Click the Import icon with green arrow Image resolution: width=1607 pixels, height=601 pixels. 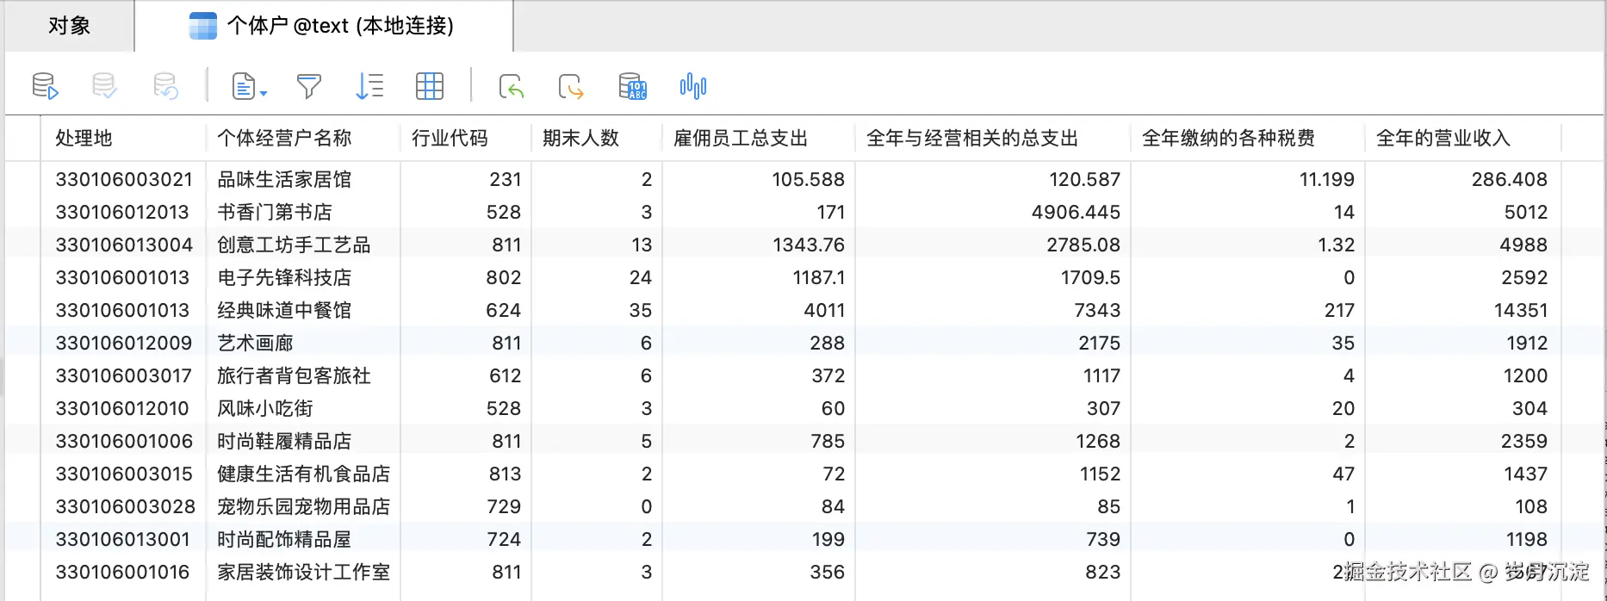click(x=512, y=86)
